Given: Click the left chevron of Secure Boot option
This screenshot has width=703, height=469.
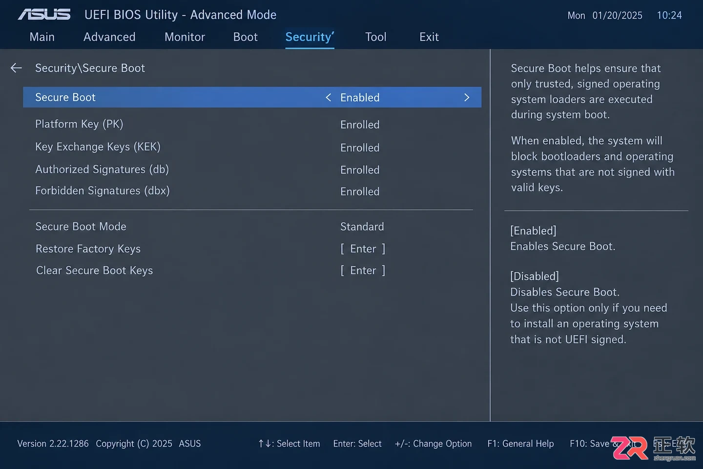Looking at the screenshot, I should pyautogui.click(x=329, y=98).
